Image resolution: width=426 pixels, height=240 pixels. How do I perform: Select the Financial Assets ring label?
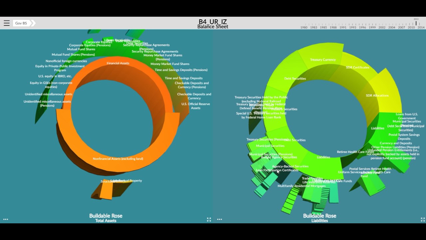[118, 63]
